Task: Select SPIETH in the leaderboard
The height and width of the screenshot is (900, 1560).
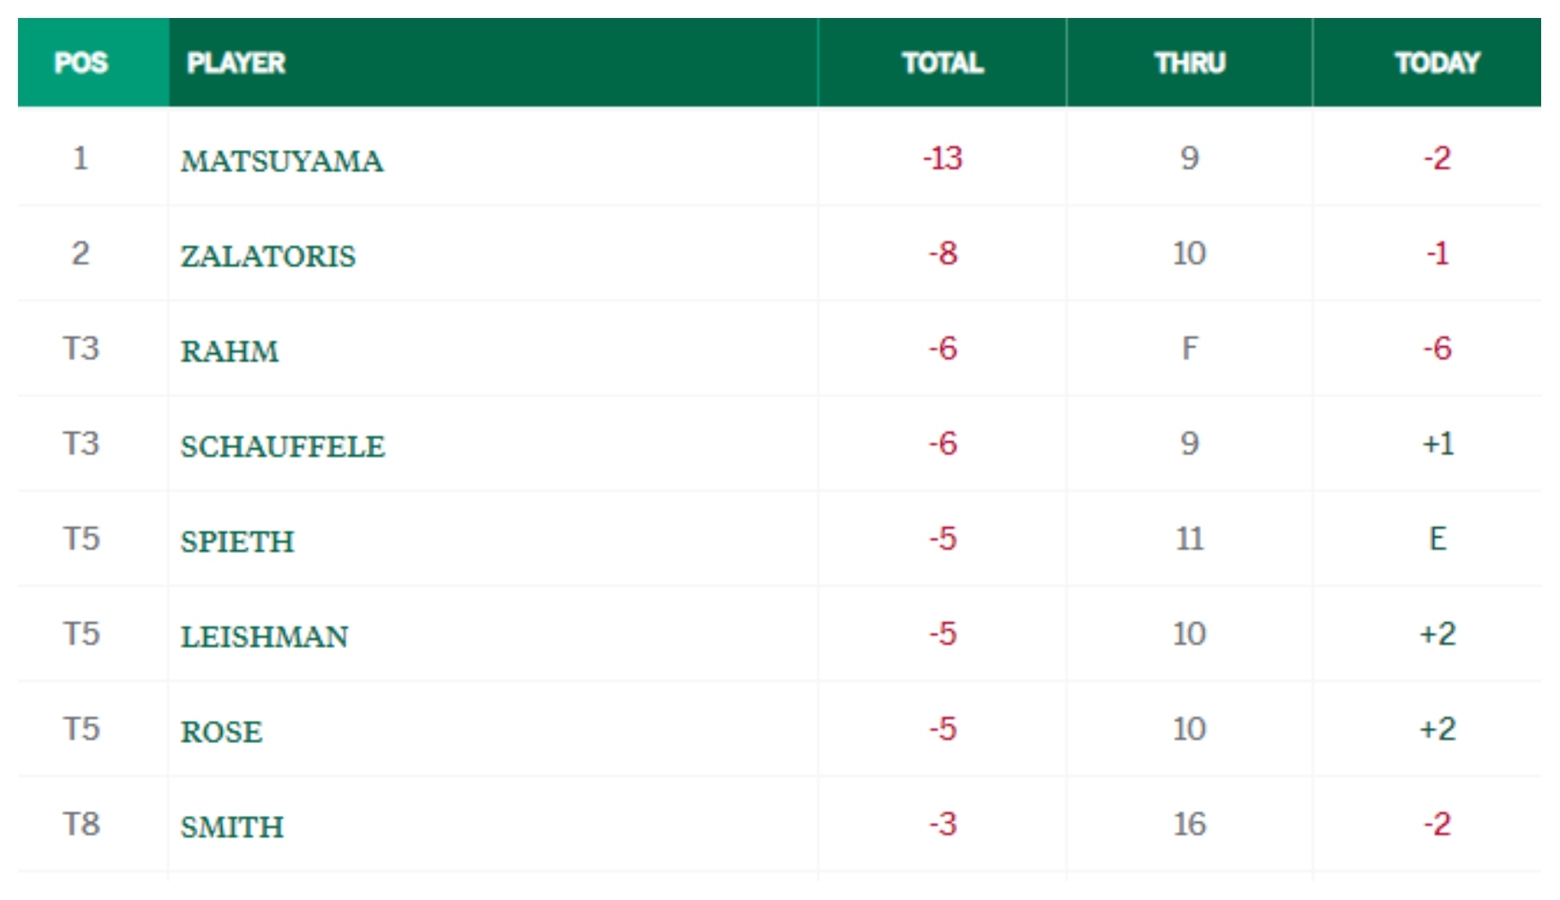Action: coord(237,542)
